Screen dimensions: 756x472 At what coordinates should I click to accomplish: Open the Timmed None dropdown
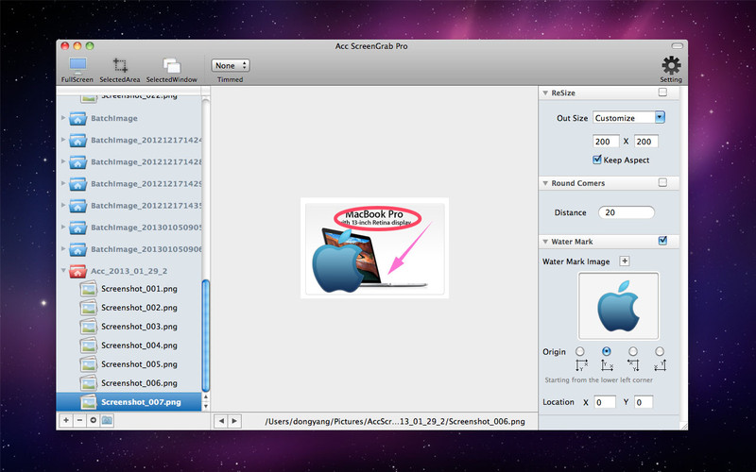pyautogui.click(x=230, y=65)
